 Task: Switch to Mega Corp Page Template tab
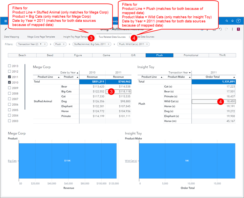41,37
